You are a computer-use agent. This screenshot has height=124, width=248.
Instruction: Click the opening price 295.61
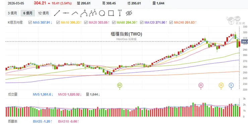coord(85,3)
